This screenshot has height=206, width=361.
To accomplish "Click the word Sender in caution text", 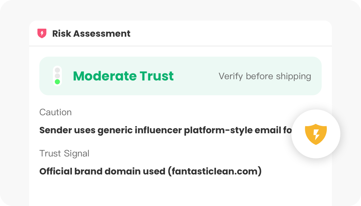I will pos(55,131).
